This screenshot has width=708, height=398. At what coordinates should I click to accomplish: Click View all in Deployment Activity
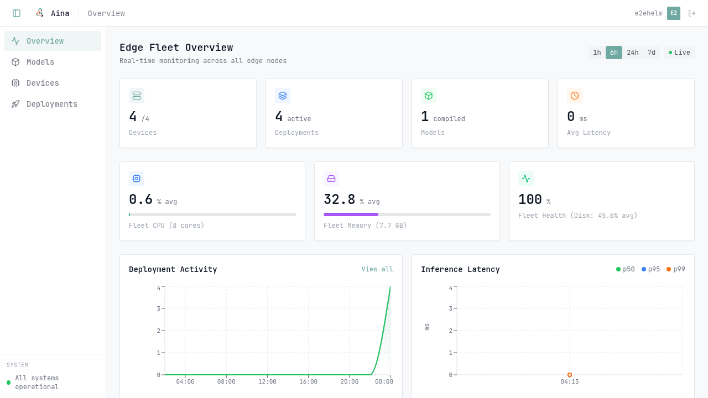click(377, 269)
